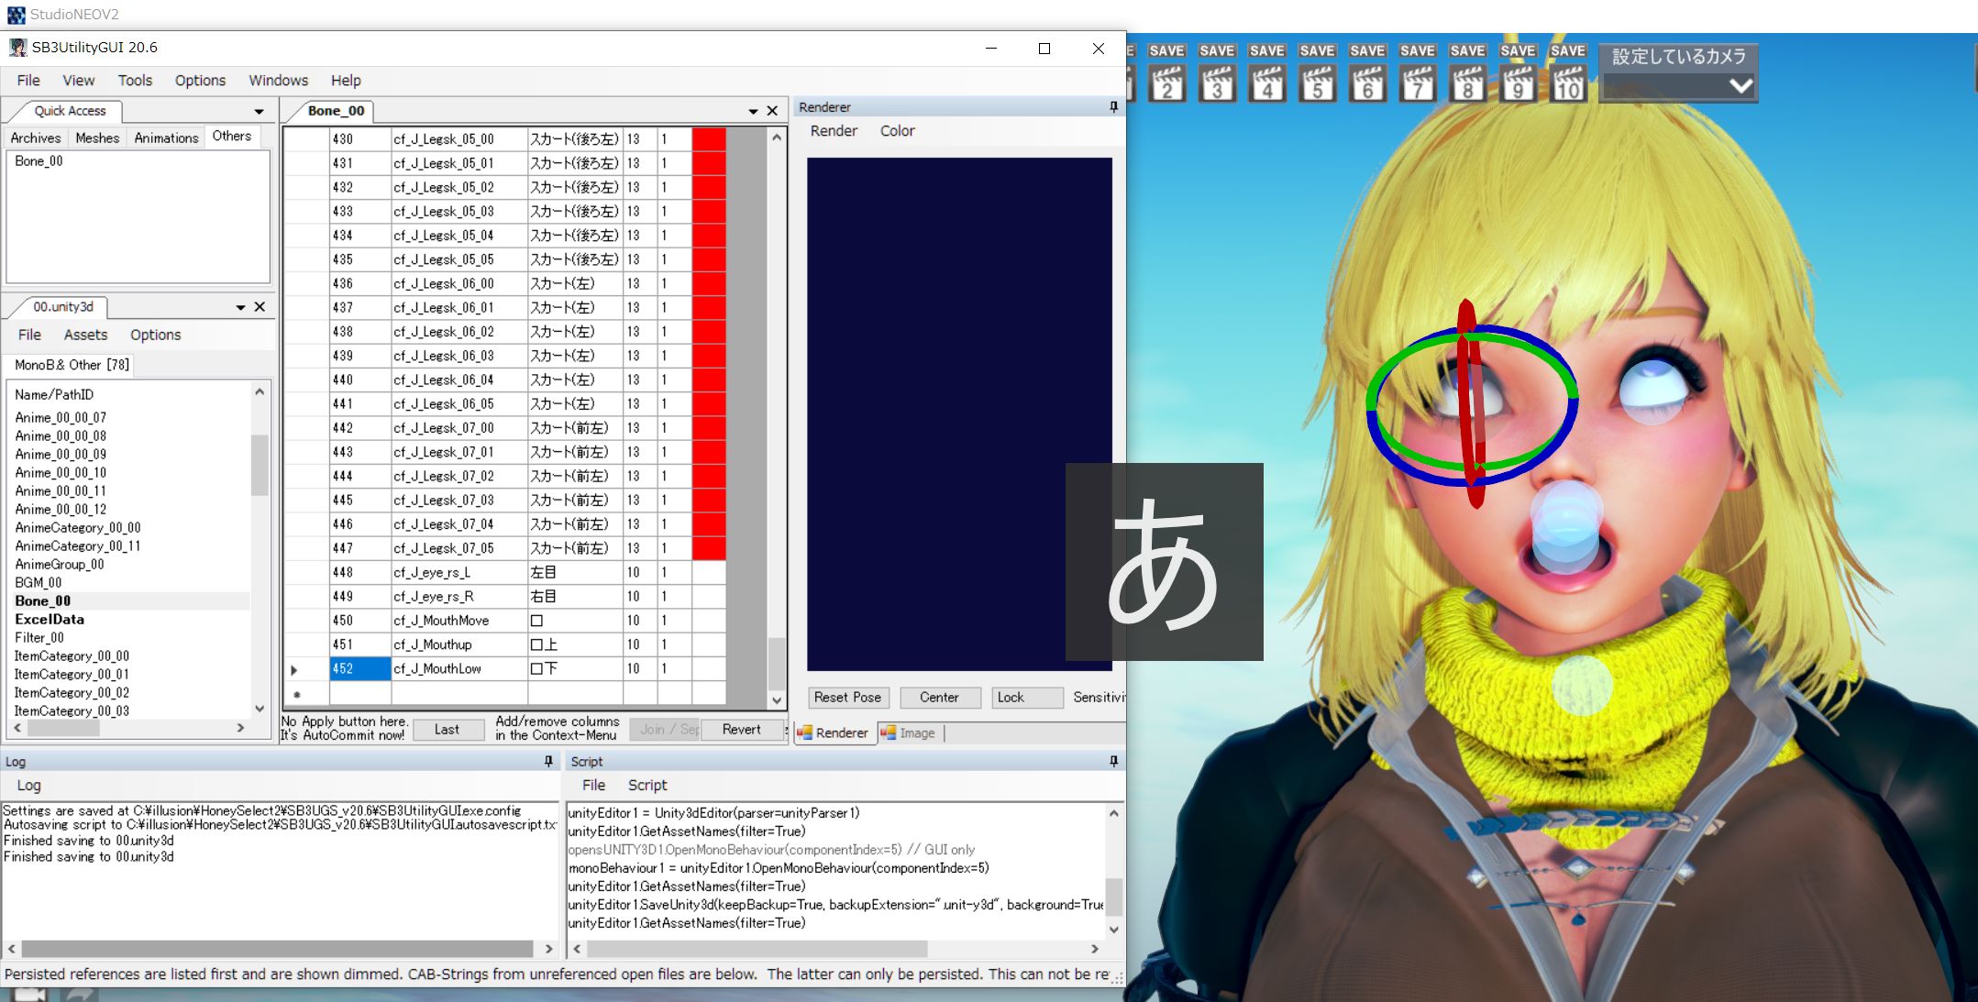Open the File menu in main menu bar

tap(28, 81)
